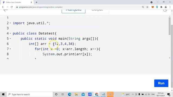Select the Main.java tab

[x=74, y=11]
